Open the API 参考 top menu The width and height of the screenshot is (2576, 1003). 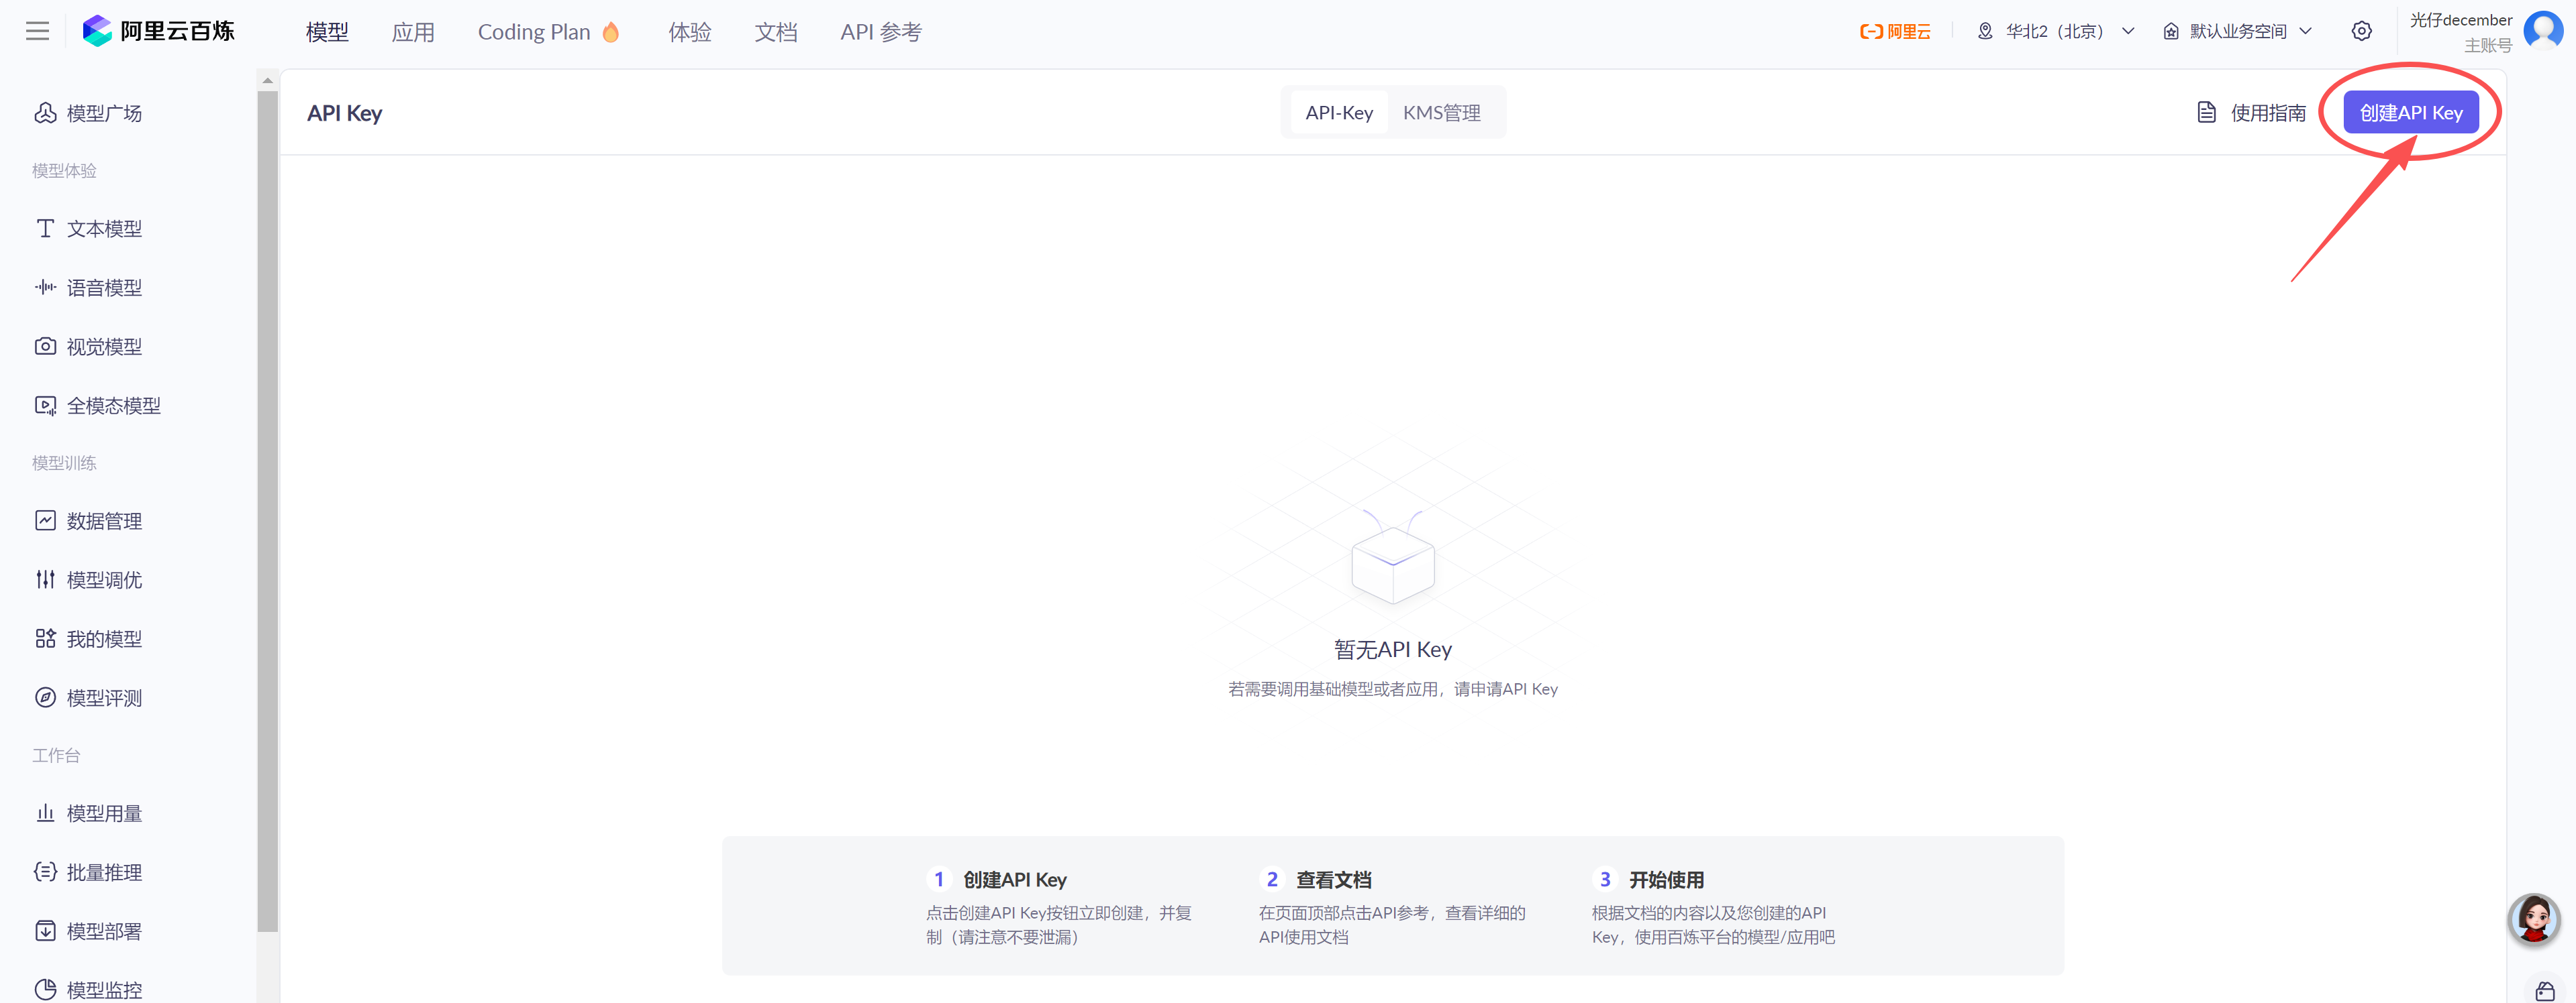click(x=880, y=32)
